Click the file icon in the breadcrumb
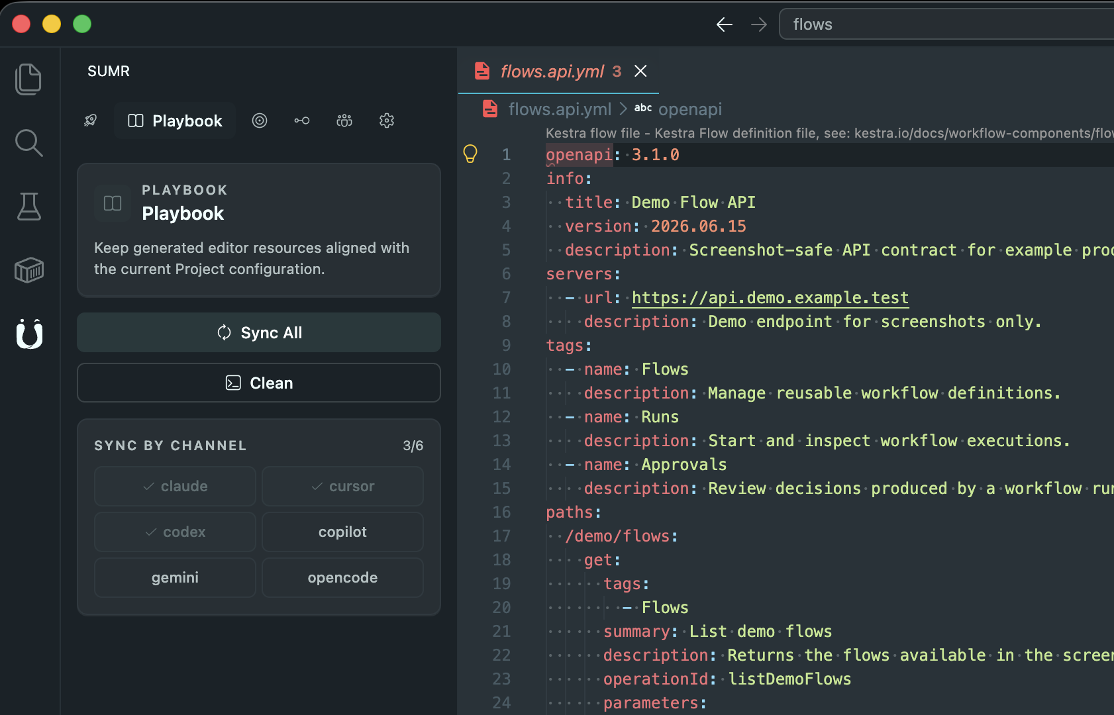 [x=490, y=109]
